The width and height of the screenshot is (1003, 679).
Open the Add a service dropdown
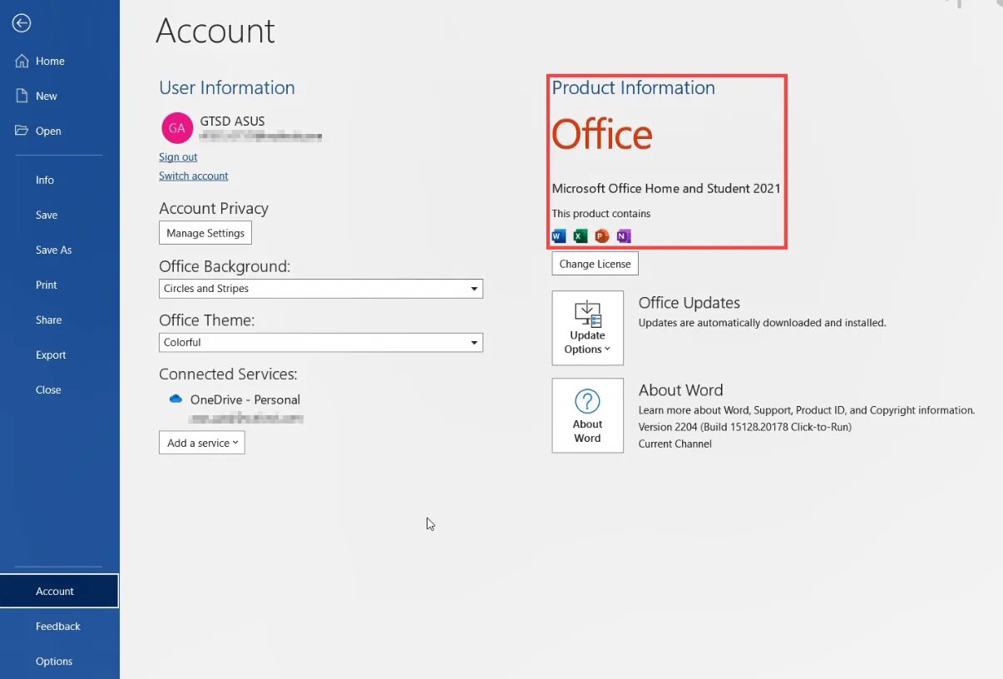click(202, 443)
